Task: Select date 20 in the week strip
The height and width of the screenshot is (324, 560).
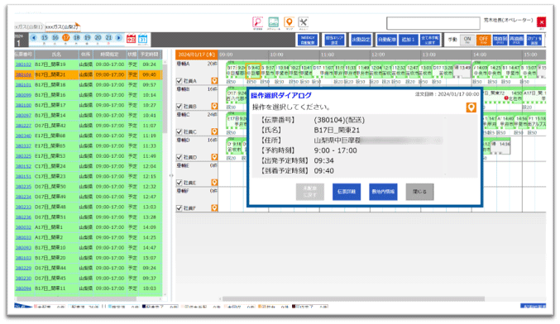Action: tap(98, 38)
